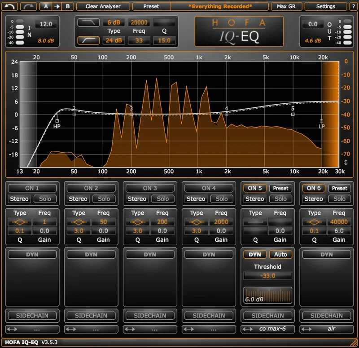Edit the high-pass Q value 15.0
This screenshot has height=348, width=359.
point(164,40)
